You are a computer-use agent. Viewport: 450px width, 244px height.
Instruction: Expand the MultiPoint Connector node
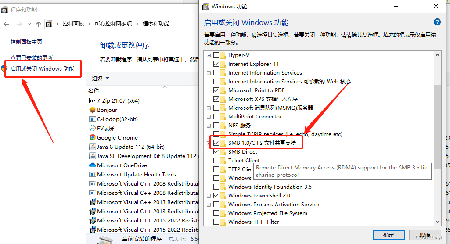pyautogui.click(x=209, y=117)
